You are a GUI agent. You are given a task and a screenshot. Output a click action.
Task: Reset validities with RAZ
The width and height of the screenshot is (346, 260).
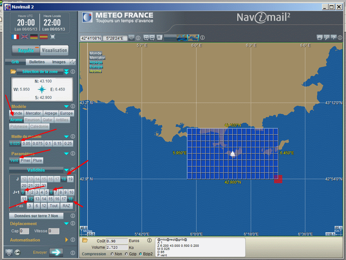point(67,206)
